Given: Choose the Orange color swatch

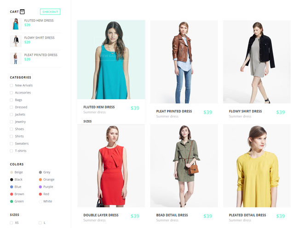Looking at the screenshot, I should tap(40, 179).
